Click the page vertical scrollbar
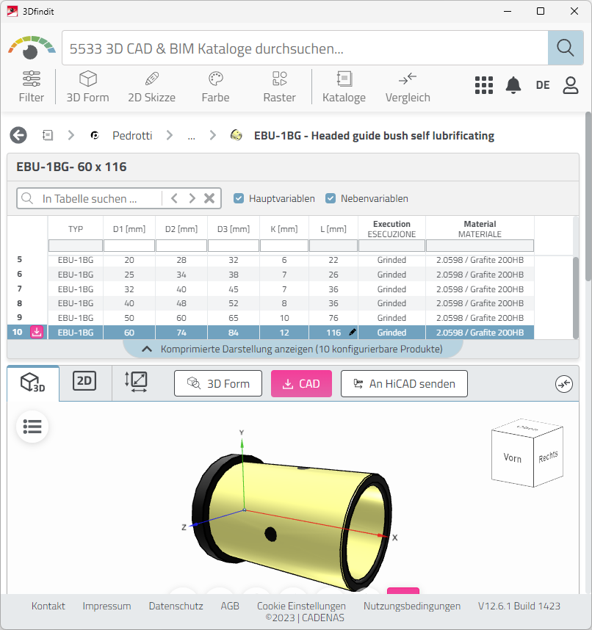The height and width of the screenshot is (630, 592). [x=588, y=197]
